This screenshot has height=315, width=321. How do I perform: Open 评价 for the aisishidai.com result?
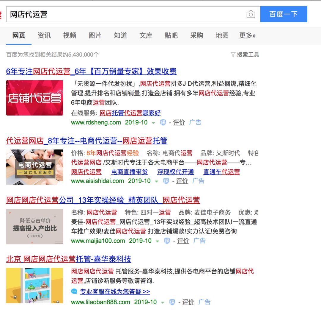(182, 181)
